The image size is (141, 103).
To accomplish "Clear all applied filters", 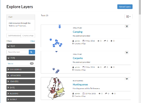I will 33,41.
